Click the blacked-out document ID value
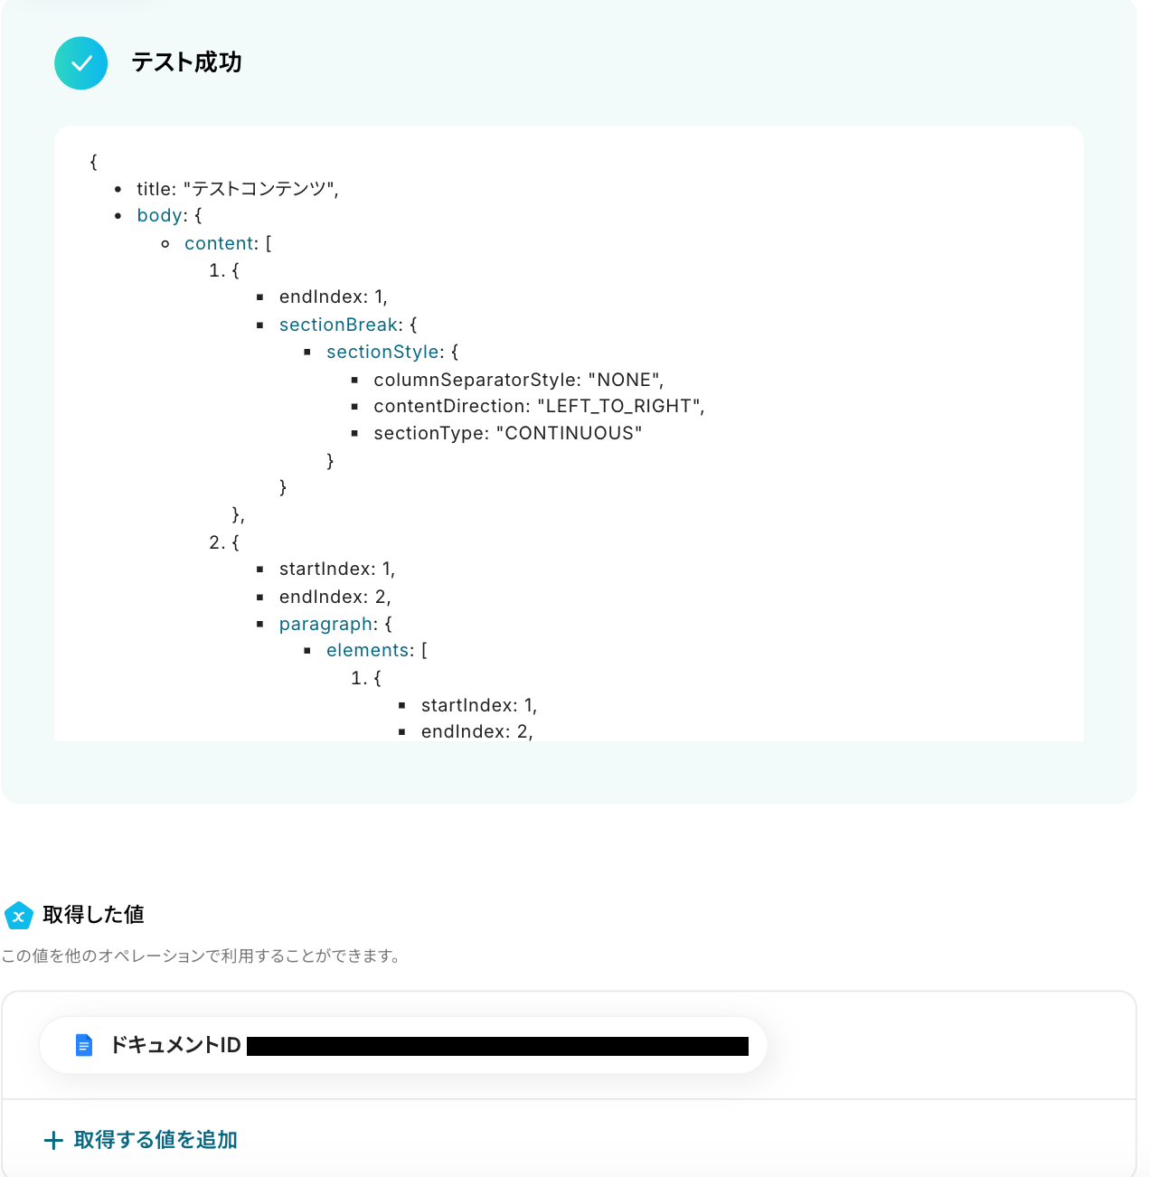 [x=497, y=1046]
